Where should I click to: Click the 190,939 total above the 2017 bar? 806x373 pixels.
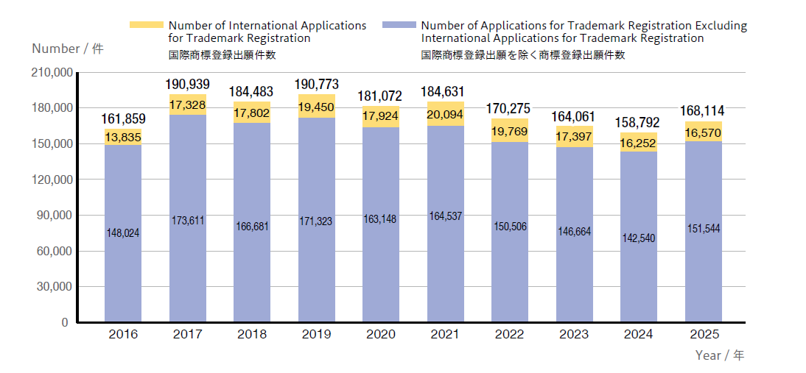click(x=187, y=84)
